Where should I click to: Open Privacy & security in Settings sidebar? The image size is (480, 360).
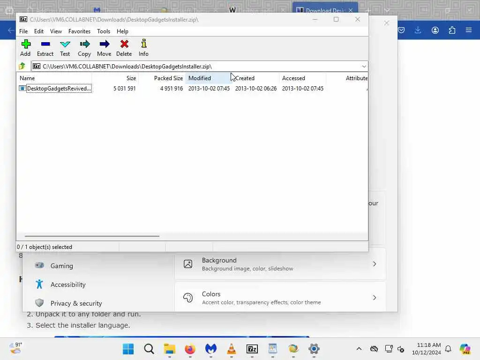pyautogui.click(x=76, y=303)
